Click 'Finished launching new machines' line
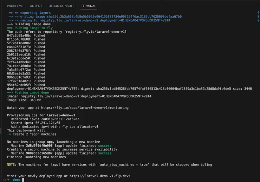This screenshot has height=182, width=260. tap(36, 157)
